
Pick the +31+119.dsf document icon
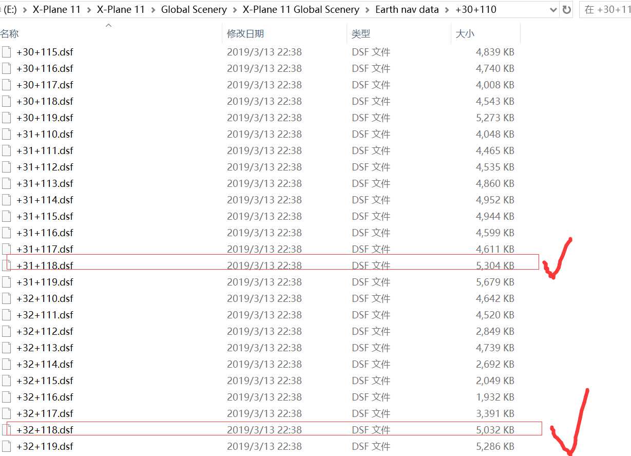pyautogui.click(x=6, y=282)
